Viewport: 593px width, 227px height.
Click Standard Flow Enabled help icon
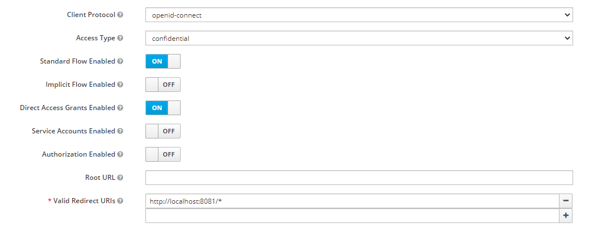(x=120, y=61)
